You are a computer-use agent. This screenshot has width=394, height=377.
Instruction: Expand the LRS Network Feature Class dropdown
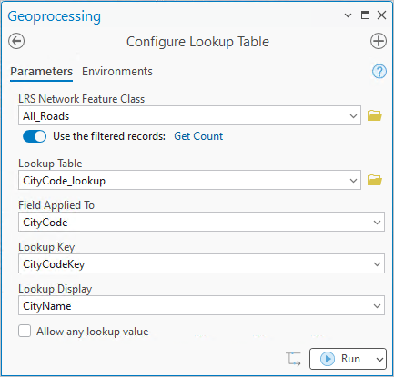tap(353, 116)
